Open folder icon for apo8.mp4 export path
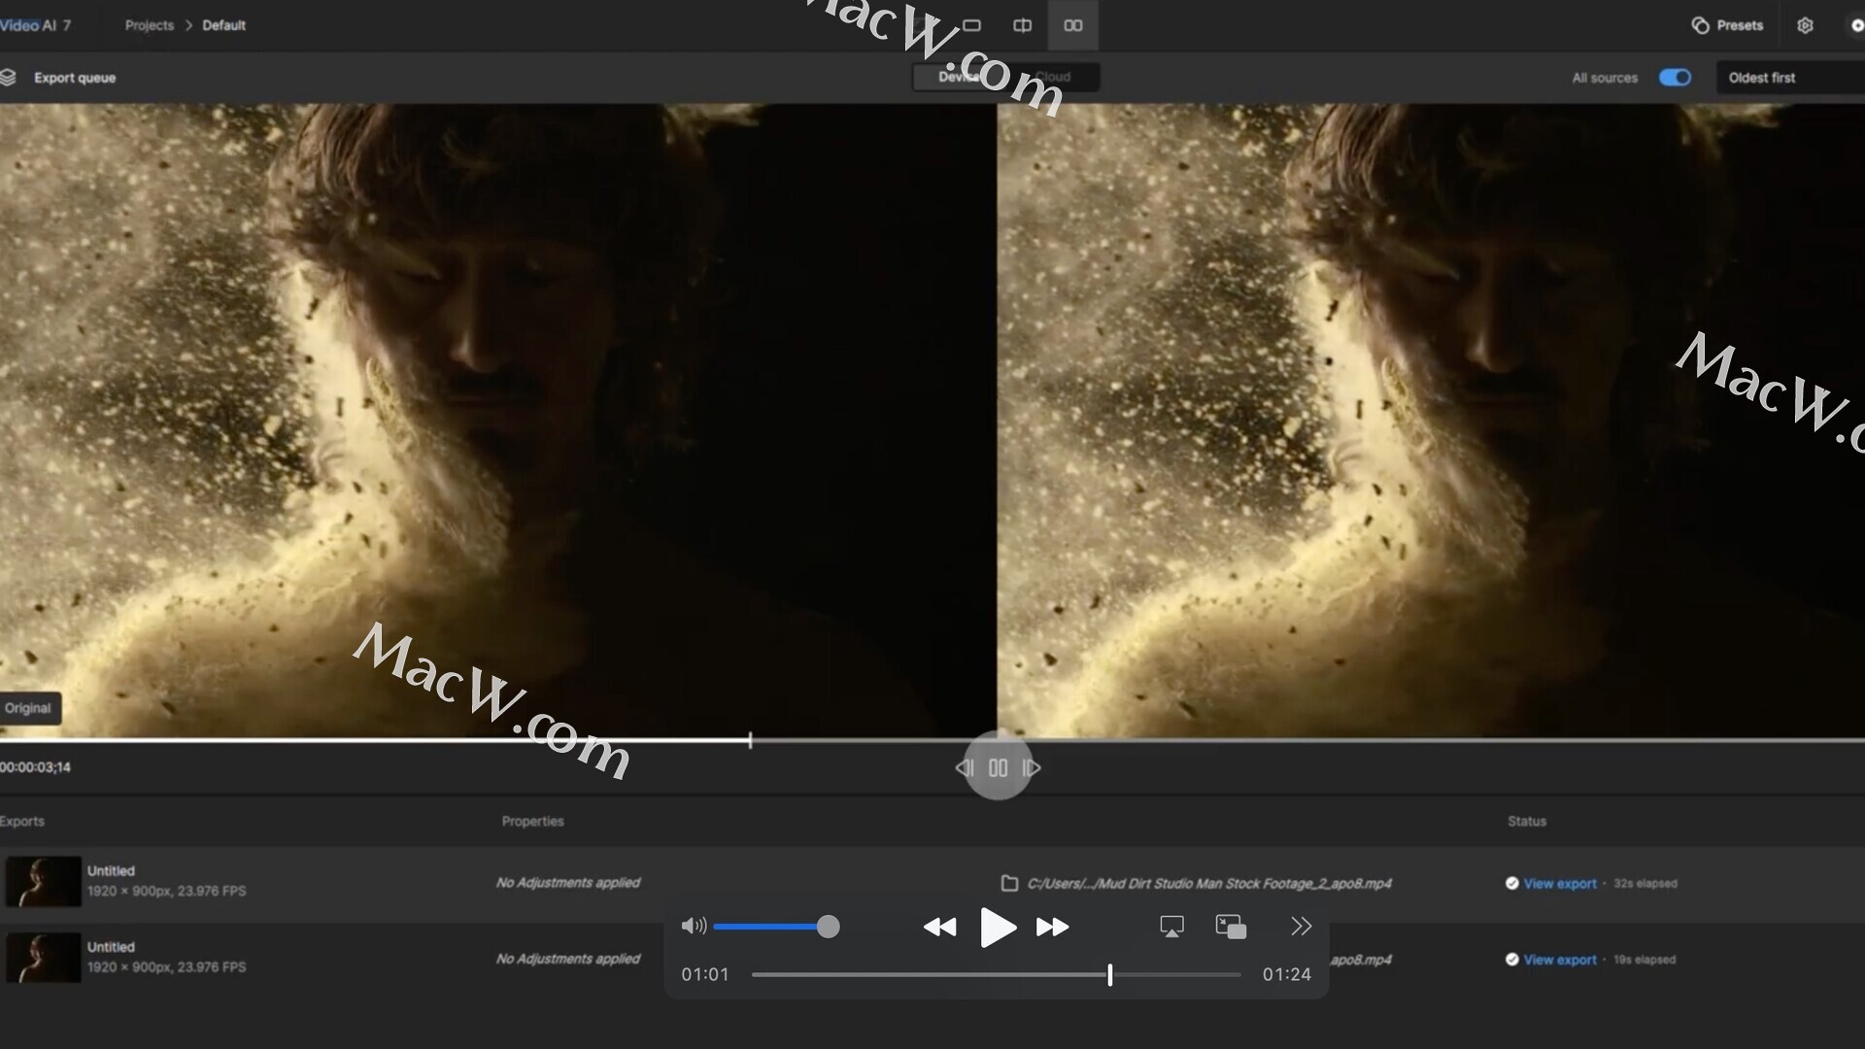 [1009, 883]
